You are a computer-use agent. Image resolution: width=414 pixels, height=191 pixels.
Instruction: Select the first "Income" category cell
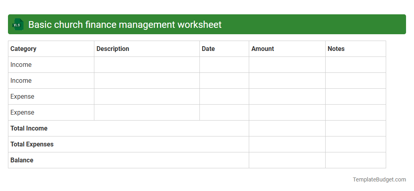[51, 64]
